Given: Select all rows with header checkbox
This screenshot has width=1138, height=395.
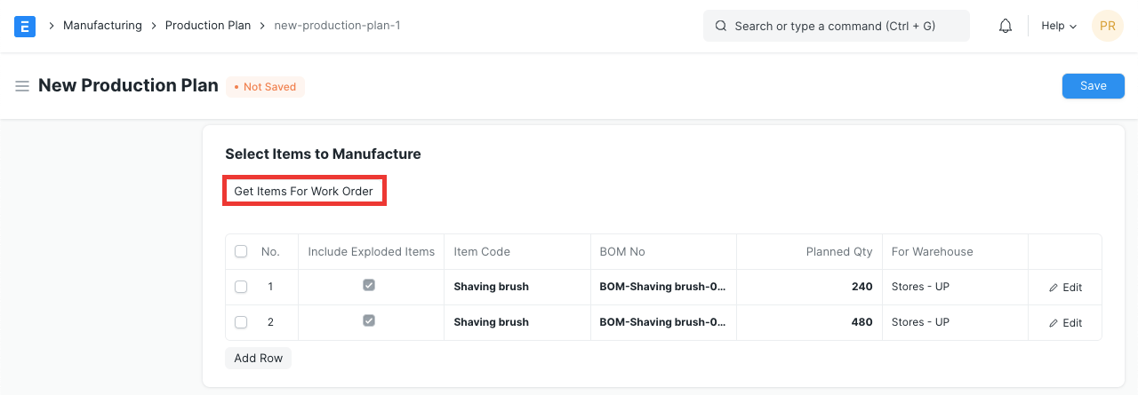Looking at the screenshot, I should [x=241, y=252].
